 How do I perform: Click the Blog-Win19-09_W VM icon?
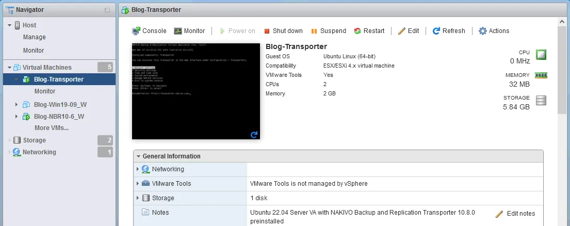[x=26, y=105]
